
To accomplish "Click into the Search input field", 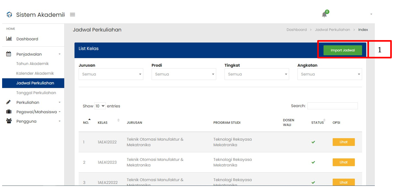I will 333,106.
